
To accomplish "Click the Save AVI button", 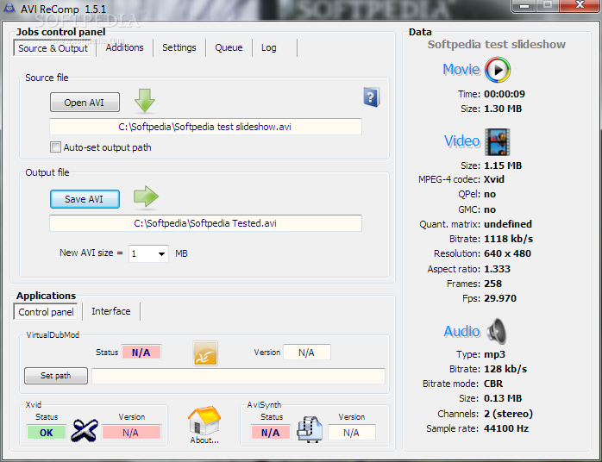I will (85, 199).
